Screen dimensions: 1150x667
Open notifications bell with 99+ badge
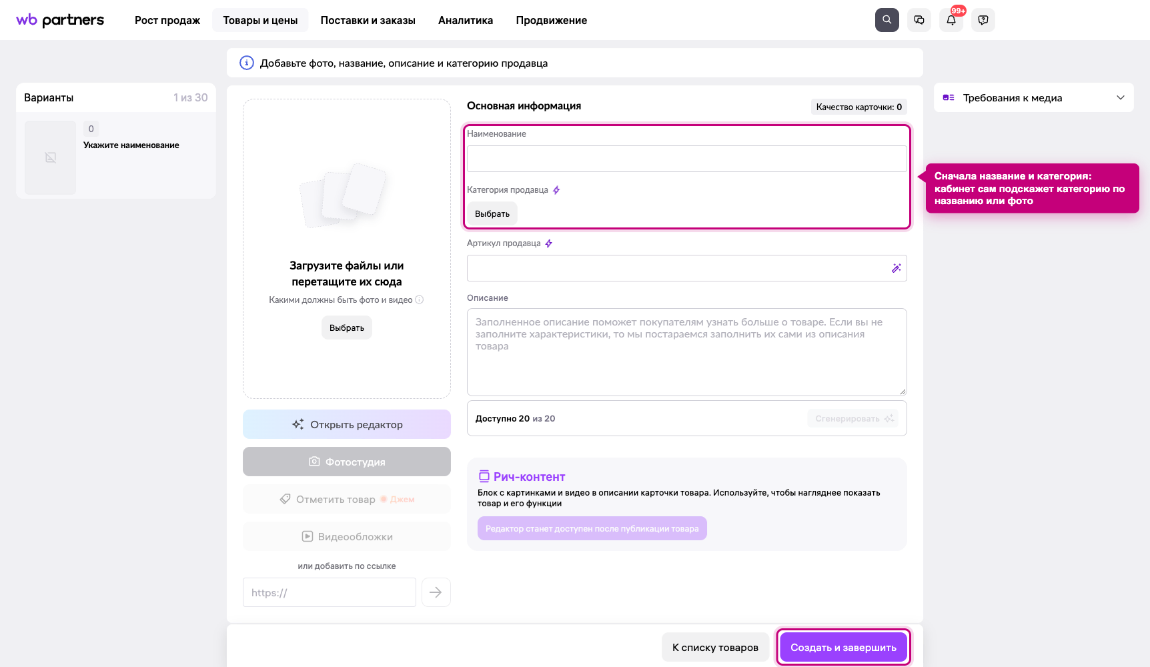pyautogui.click(x=951, y=20)
